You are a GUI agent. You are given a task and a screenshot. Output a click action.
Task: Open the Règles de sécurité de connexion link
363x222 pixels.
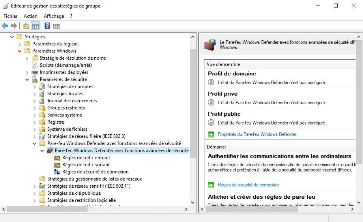coord(248,185)
